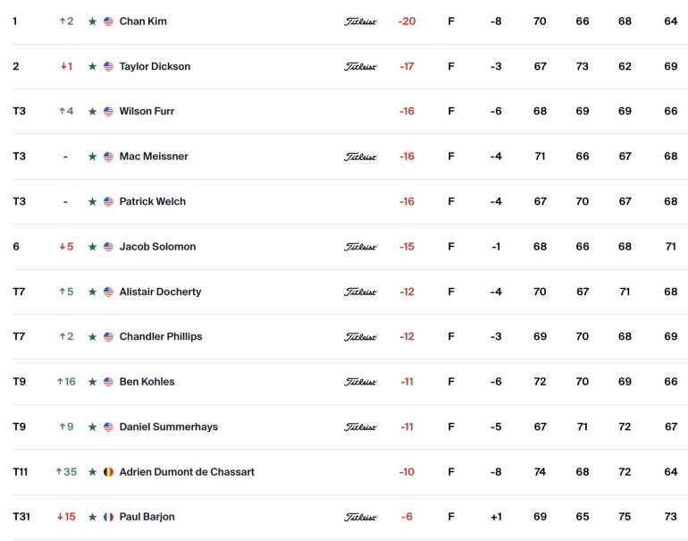This screenshot has height=541, width=688.
Task: Favorite Wilson Furr with the star icon
Action: point(92,112)
